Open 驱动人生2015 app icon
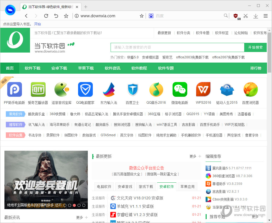272x223 pixels. pos(227,90)
